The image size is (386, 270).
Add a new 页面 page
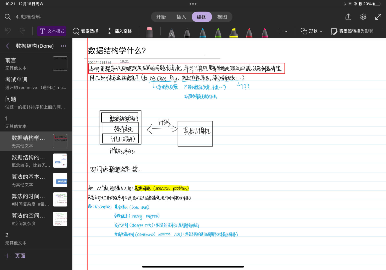pos(15,256)
